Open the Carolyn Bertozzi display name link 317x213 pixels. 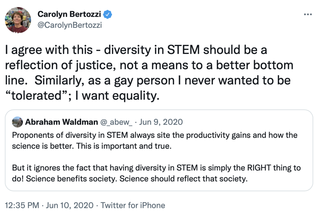pyautogui.click(x=70, y=14)
